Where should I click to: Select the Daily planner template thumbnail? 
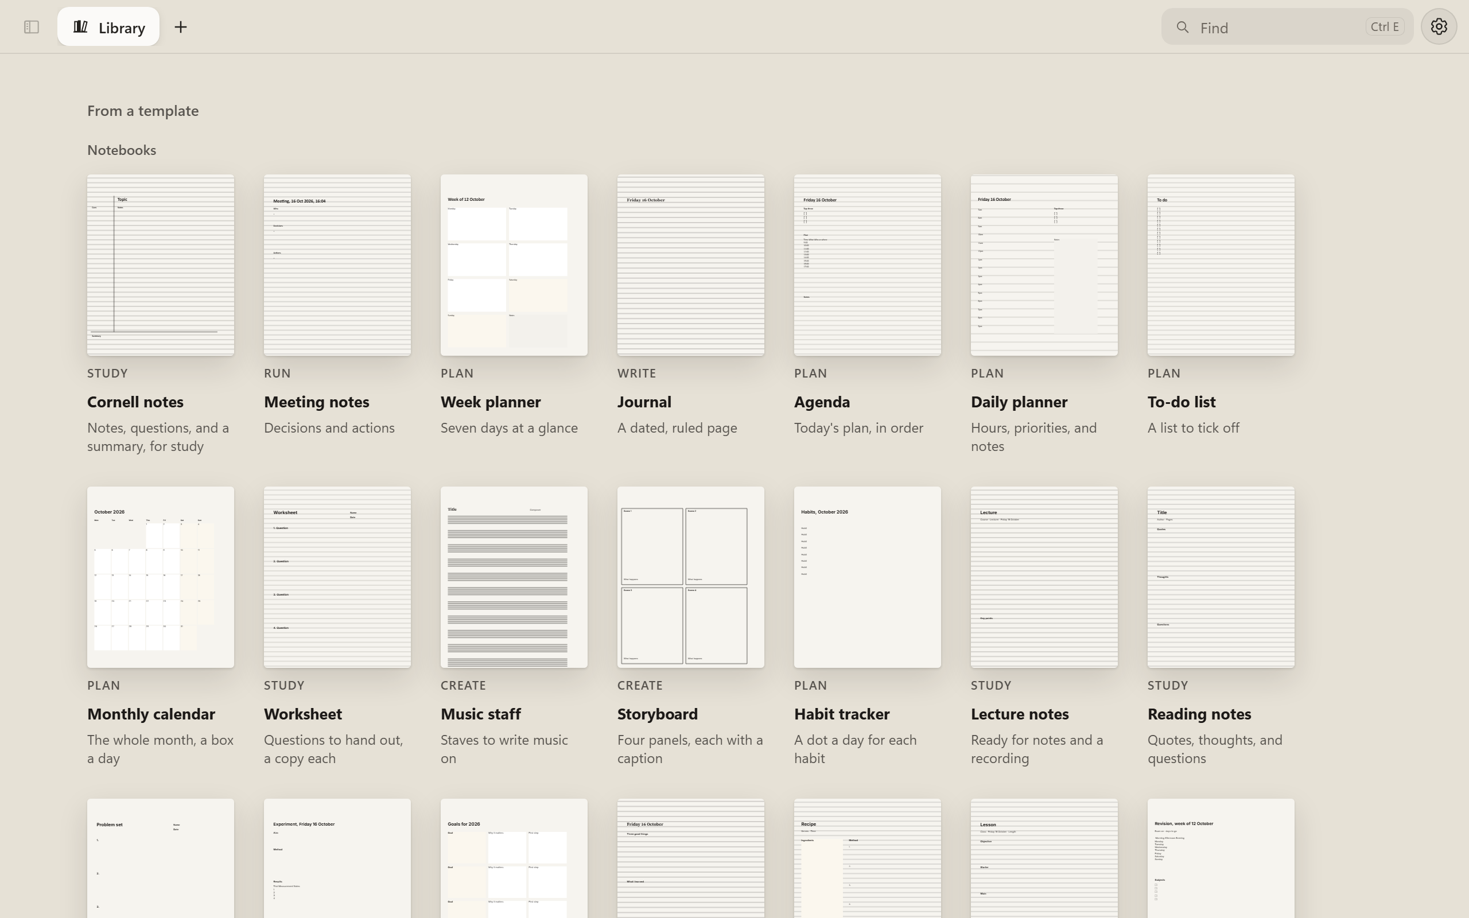[x=1044, y=265]
